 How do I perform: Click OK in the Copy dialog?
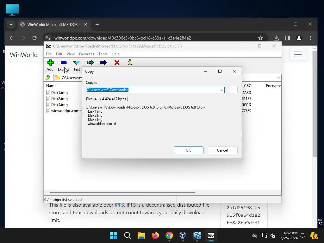coord(189,150)
